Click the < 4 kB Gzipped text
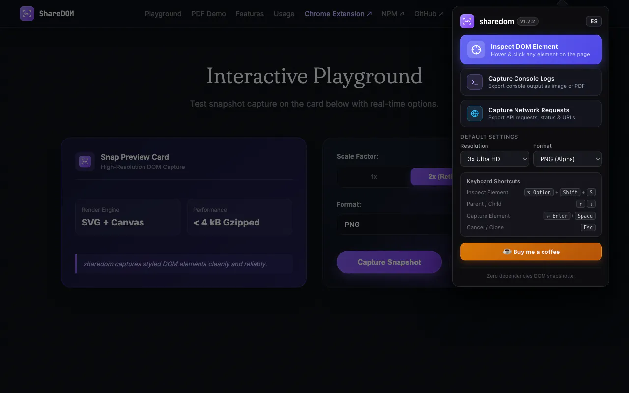The height and width of the screenshot is (393, 629). [227, 223]
